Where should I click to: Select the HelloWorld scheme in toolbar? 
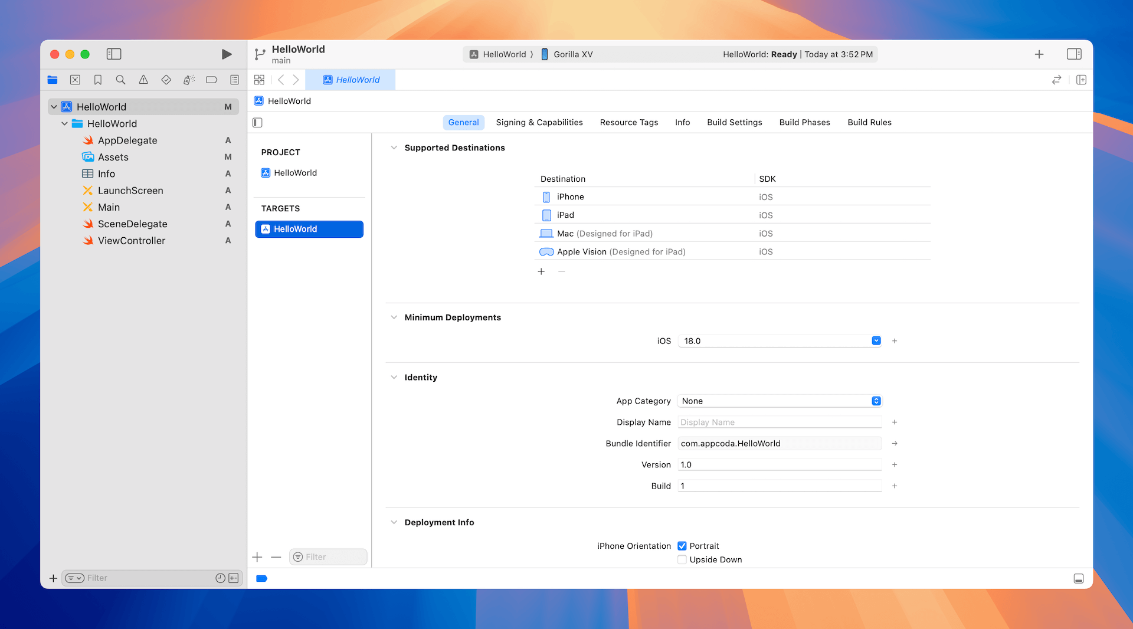click(x=499, y=54)
